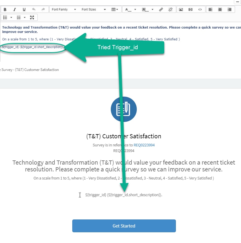Open the source code view
Viewport: 241px width, 243px height.
[x=200, y=10]
